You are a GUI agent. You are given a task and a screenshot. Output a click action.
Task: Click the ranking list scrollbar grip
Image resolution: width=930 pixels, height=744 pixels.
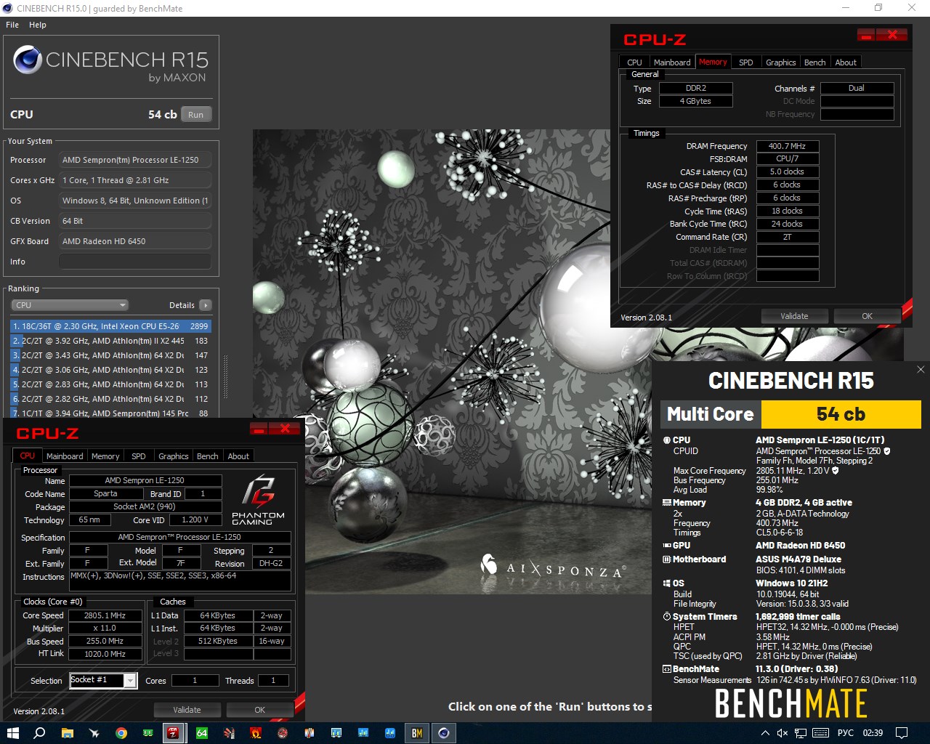[x=225, y=377]
